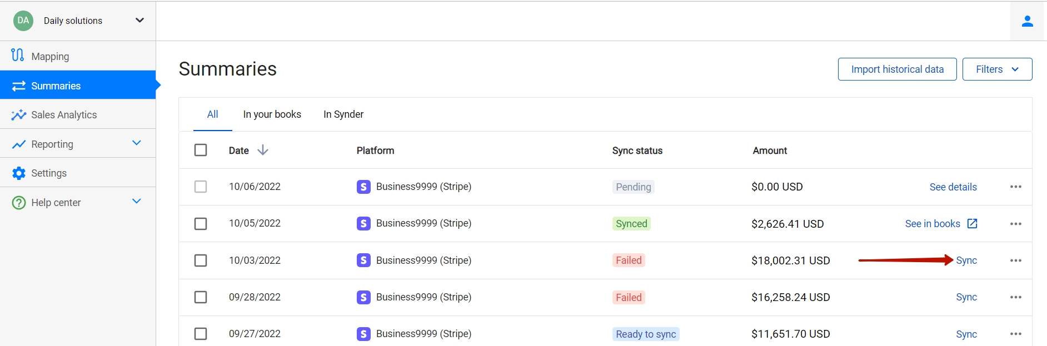Click the 10/06/2022 date cell
This screenshot has width=1047, height=346.
255,187
